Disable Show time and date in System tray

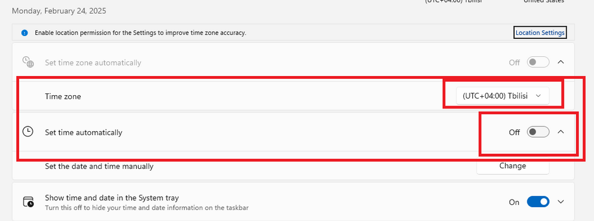click(x=538, y=202)
